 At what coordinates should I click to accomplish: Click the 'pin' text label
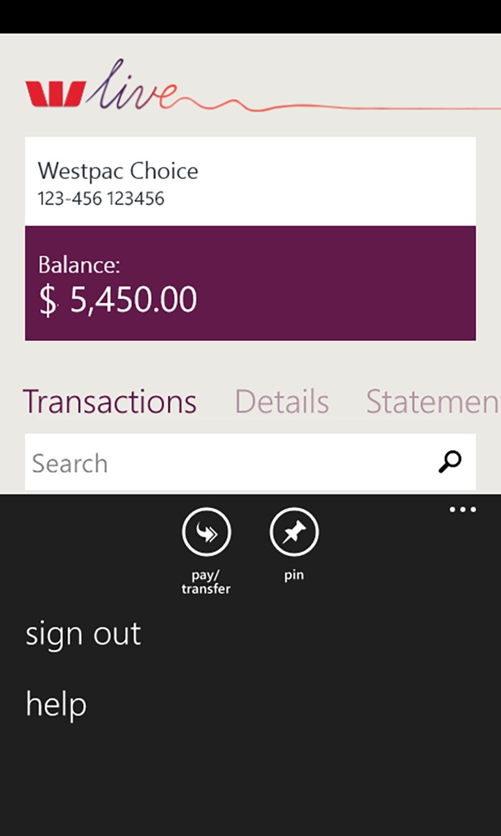click(294, 576)
